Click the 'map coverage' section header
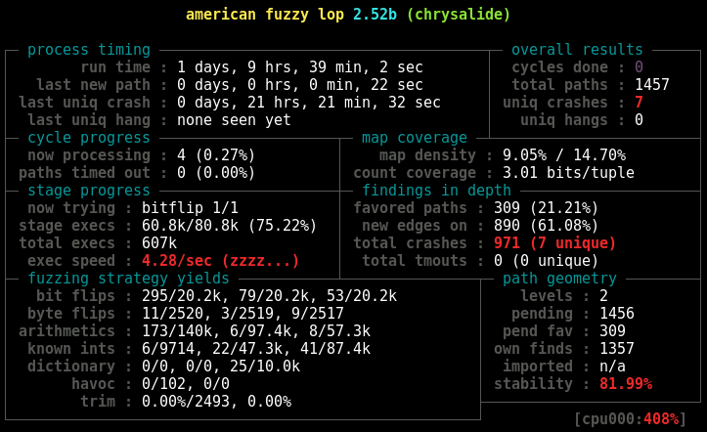Screen dimensions: 707x432 [415, 138]
